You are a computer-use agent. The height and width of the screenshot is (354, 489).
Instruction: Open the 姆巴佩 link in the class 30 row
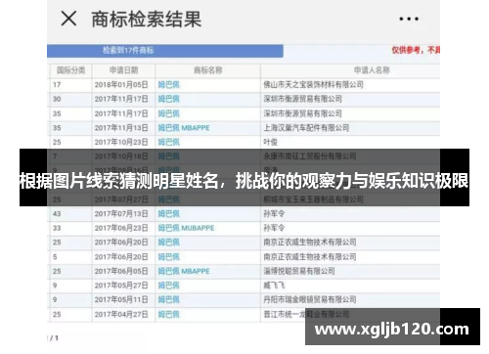pyautogui.click(x=169, y=99)
